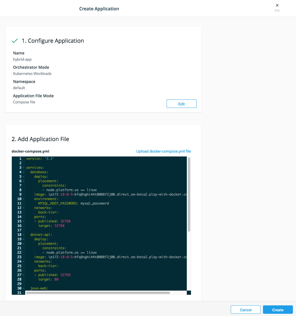The height and width of the screenshot is (316, 296).
Task: Click the Compose file mode value
Action: click(24, 102)
